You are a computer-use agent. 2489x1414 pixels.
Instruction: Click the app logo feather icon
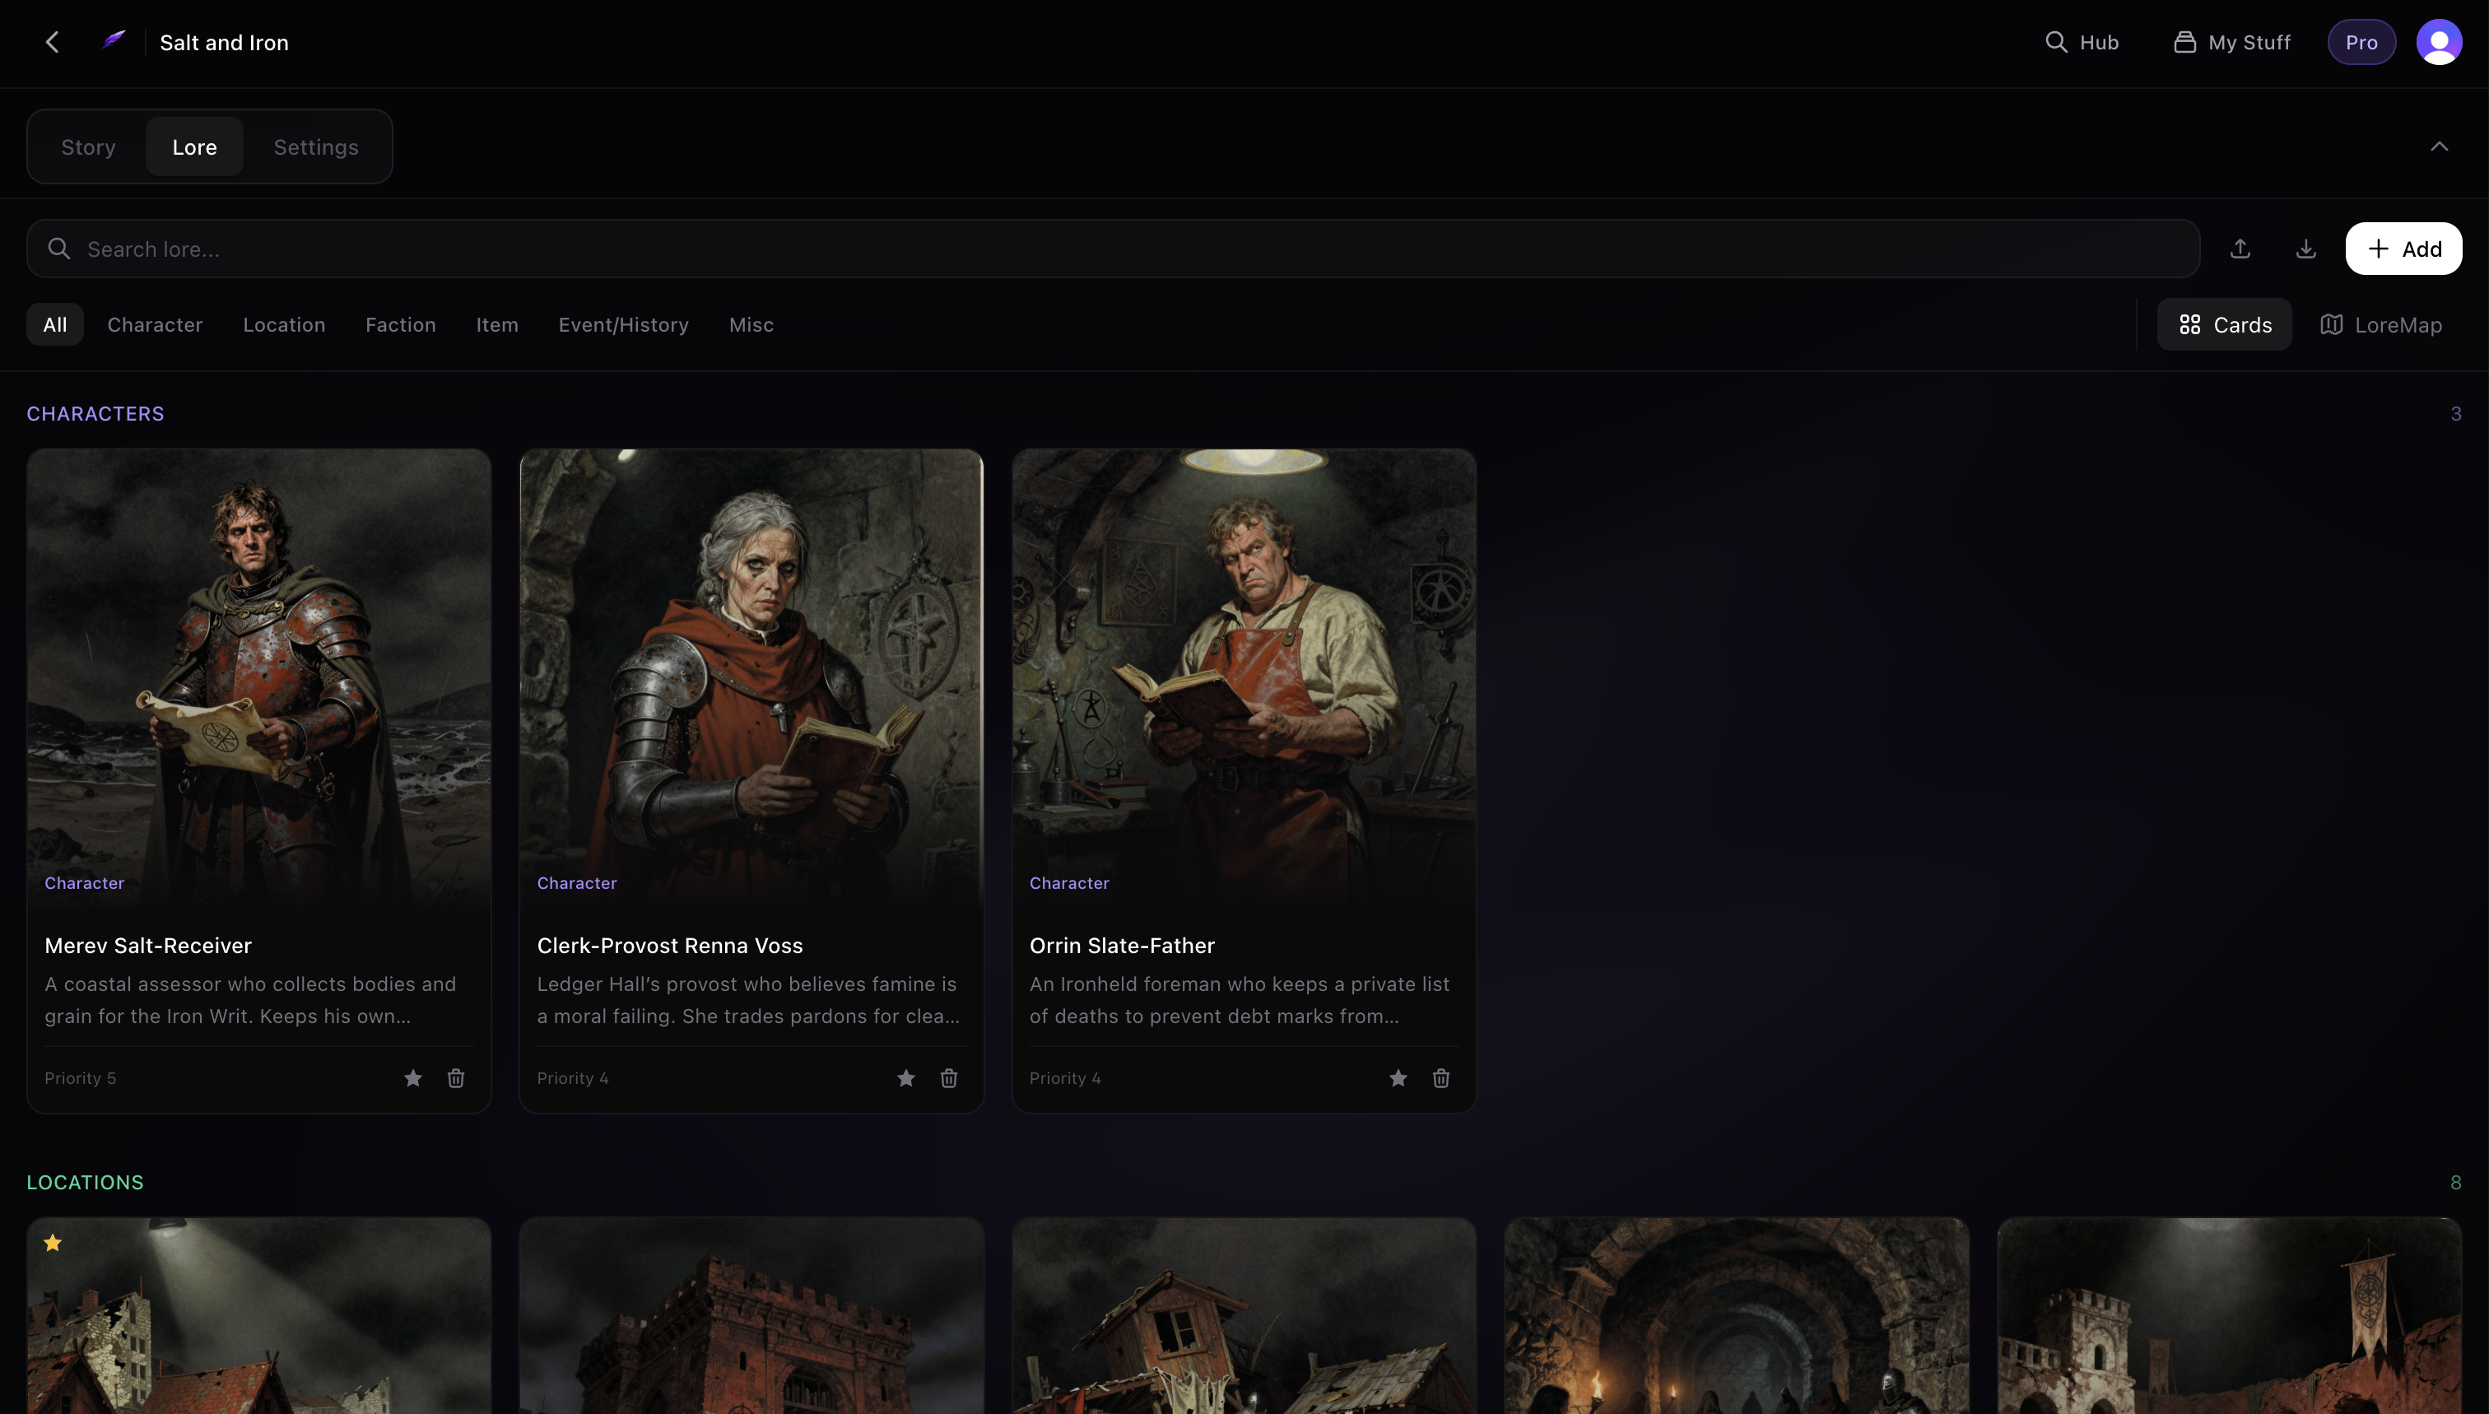[113, 41]
